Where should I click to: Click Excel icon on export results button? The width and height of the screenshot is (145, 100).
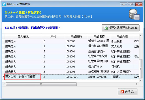click(x=105, y=28)
